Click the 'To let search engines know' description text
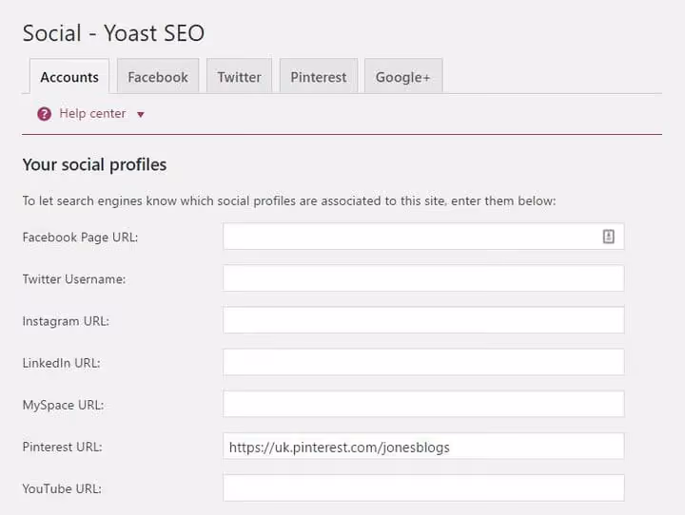Screen dimensions: 685x515 point(289,200)
